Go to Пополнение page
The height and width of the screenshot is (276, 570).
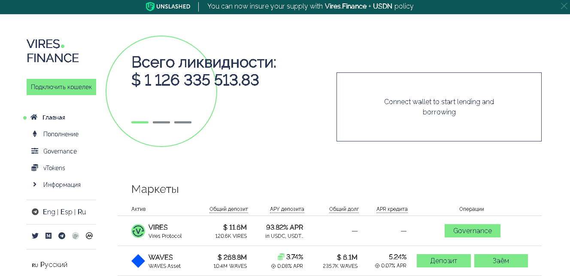click(61, 134)
